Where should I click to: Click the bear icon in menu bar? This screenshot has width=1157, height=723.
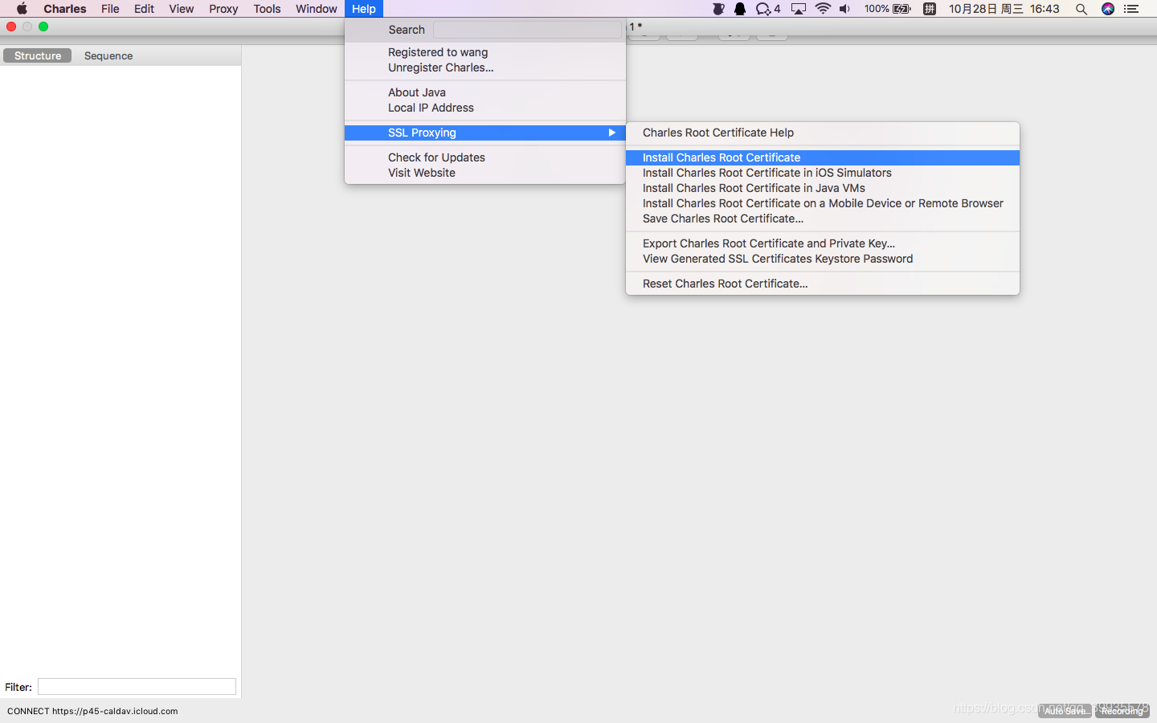click(718, 9)
